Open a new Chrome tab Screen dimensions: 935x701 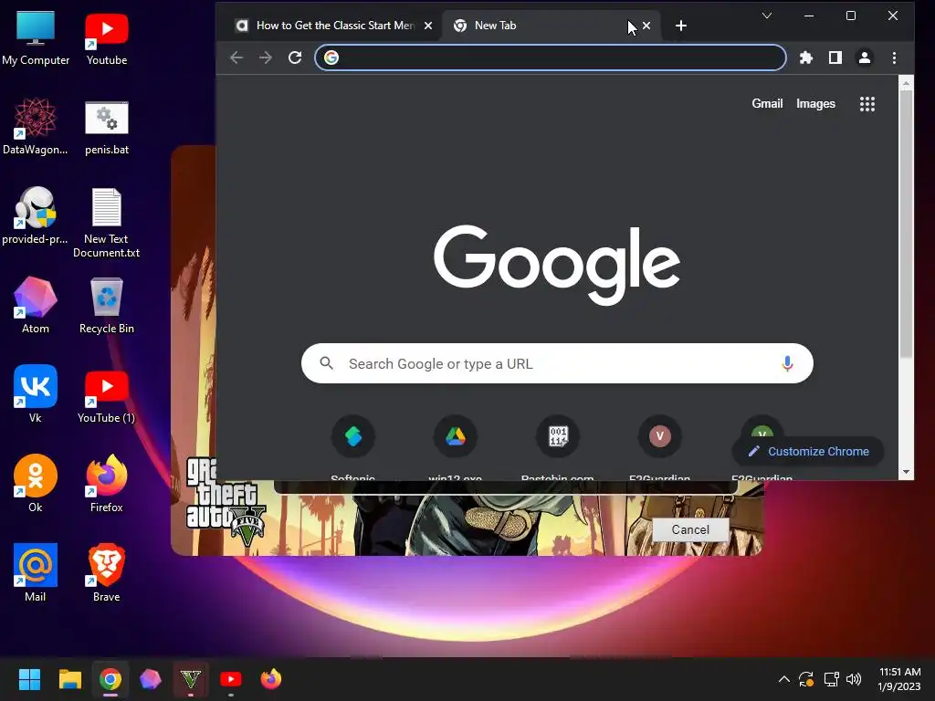click(x=681, y=26)
